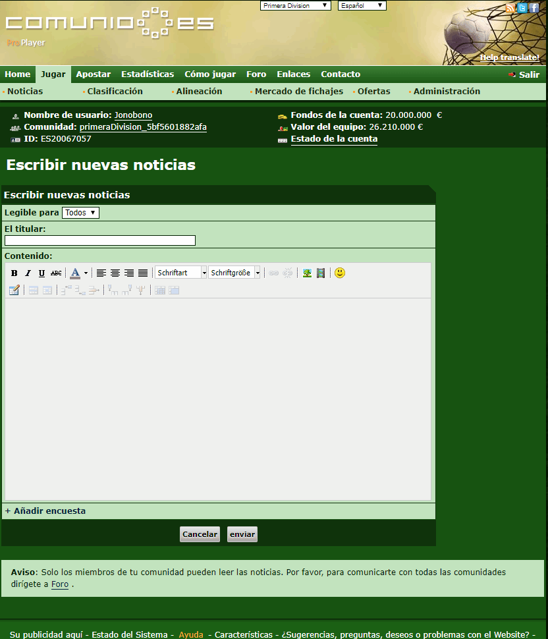Open the Estadísticas menu
The height and width of the screenshot is (639, 548).
148,74
